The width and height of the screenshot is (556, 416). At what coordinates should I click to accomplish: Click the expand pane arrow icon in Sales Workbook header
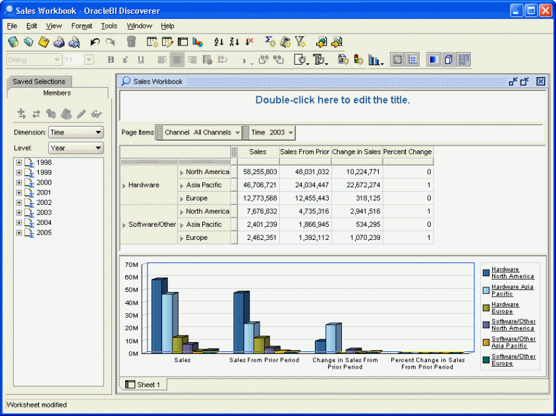click(524, 82)
